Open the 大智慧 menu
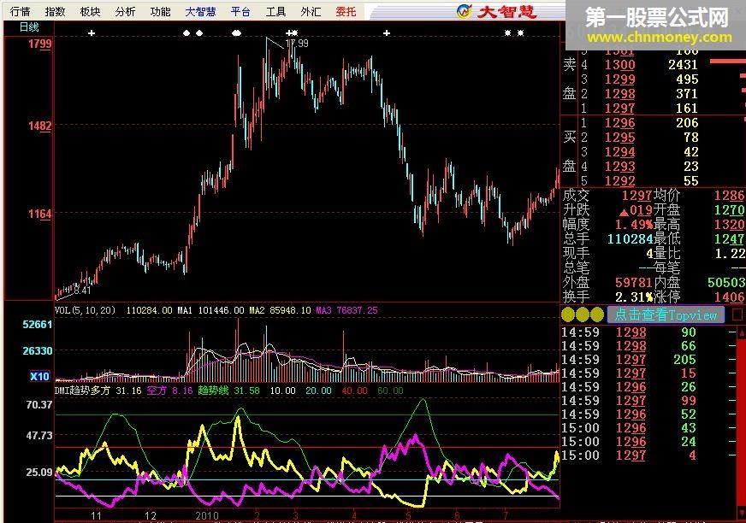This screenshot has height=523, width=746. click(x=200, y=11)
